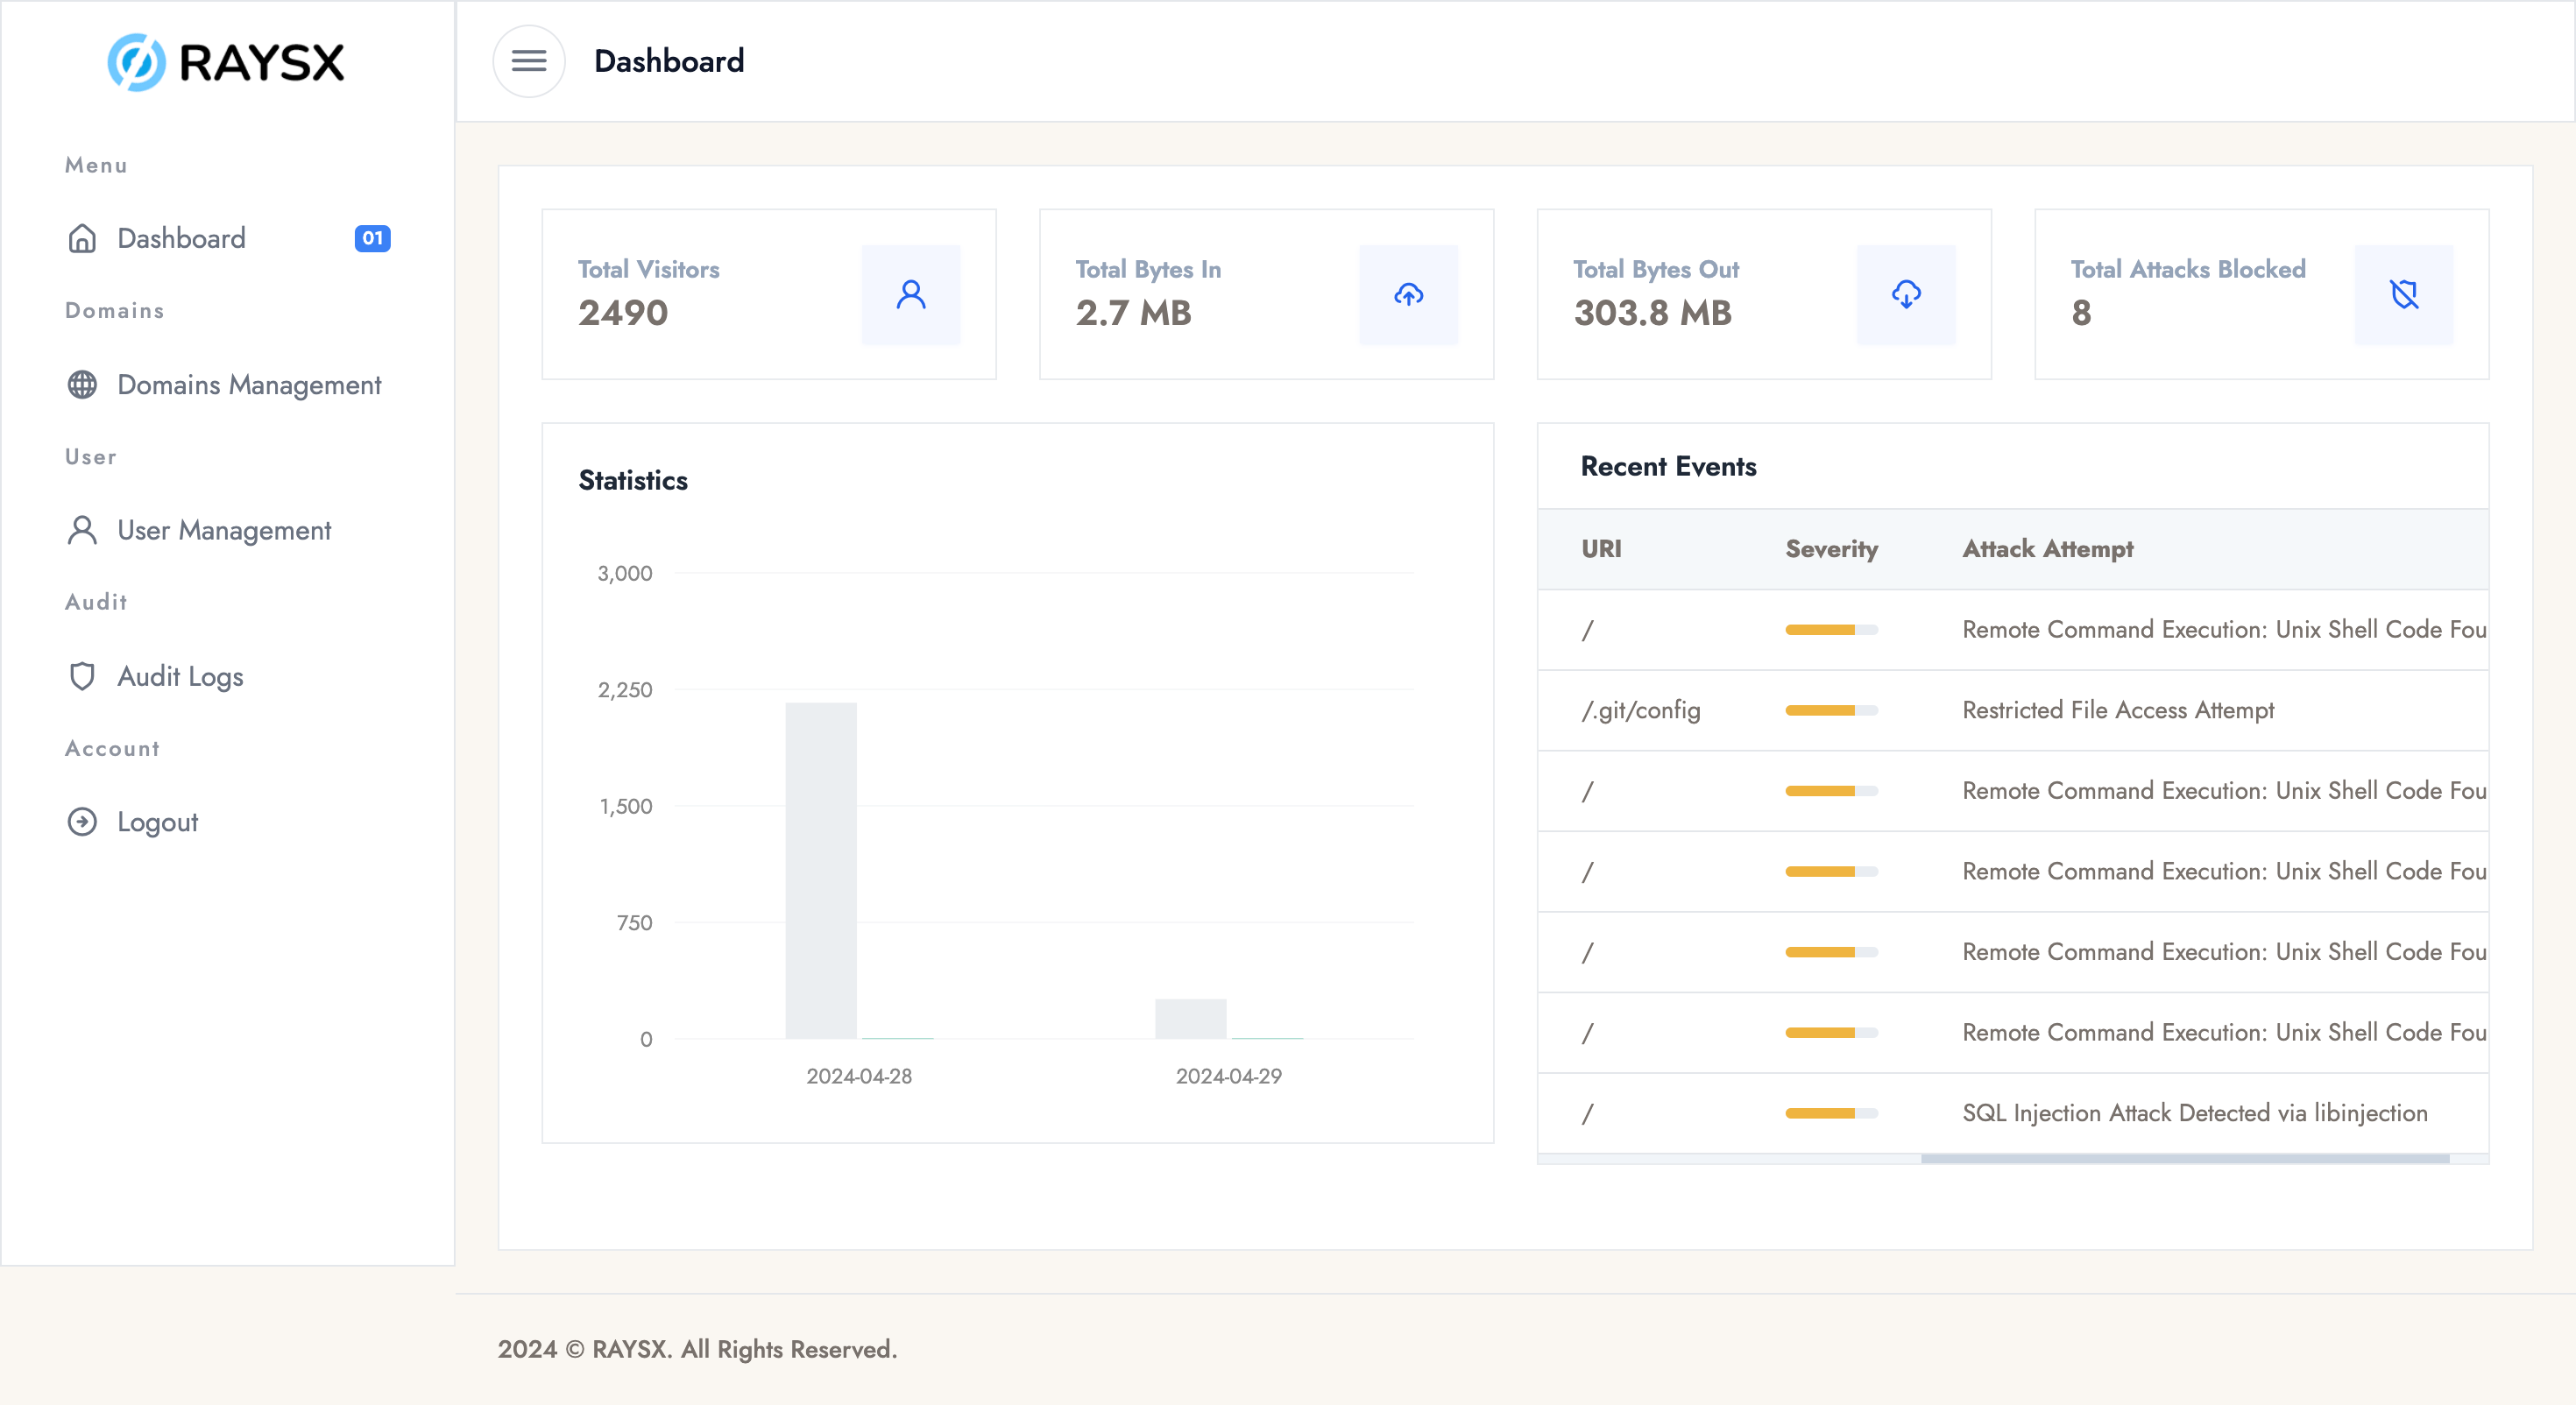This screenshot has height=1405, width=2576.
Task: Click the Account section label
Action: [112, 748]
